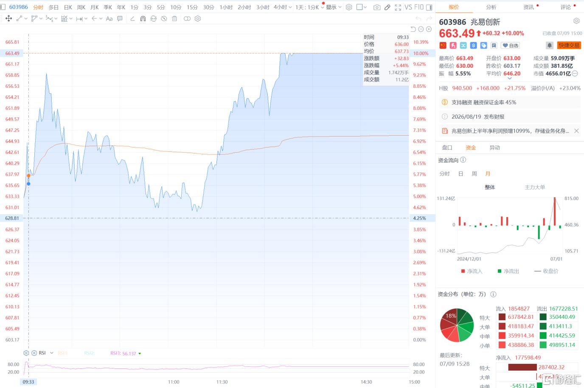Viewport: 584px width, 388px height.
Task: Remove the RSI indicator with the X icon
Action: [34, 353]
